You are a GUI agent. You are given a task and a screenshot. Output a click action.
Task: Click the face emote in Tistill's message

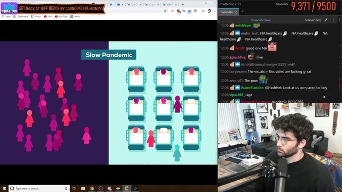pos(272,47)
